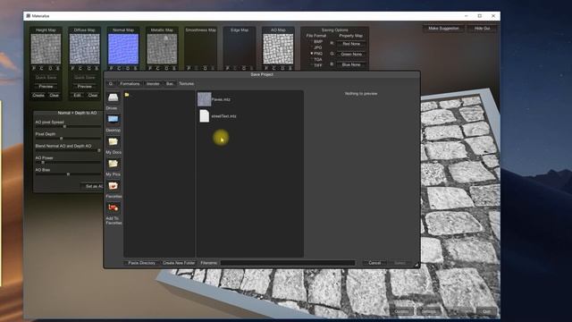This screenshot has height=322, width=572.
Task: Go to Desktop via sidebar icon
Action: pos(114,119)
